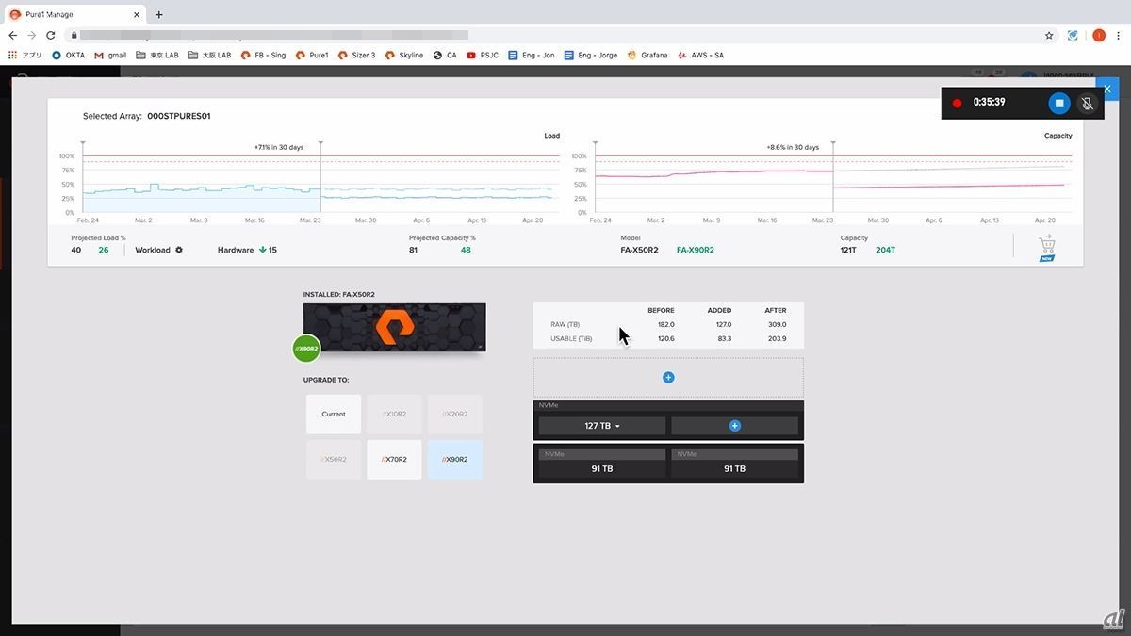Click the USABLE (TiB) After value 203.9
1131x636 pixels.
tap(777, 338)
